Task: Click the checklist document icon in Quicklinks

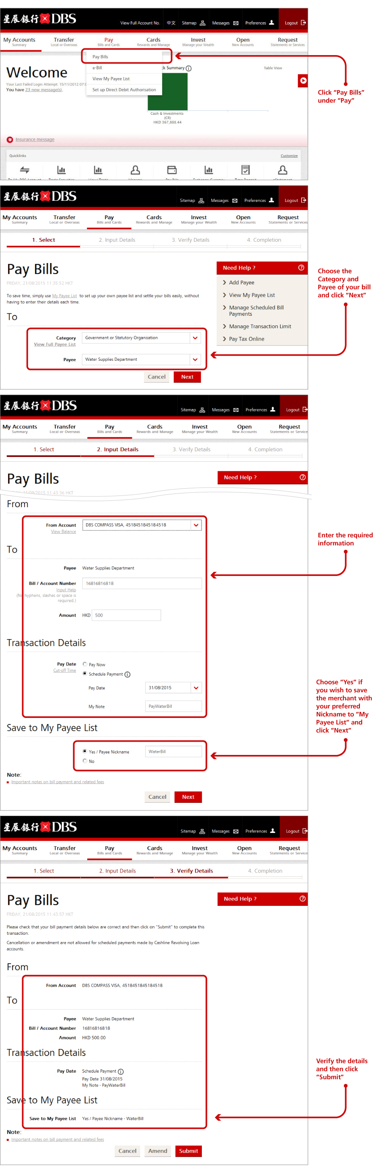Action: click(x=245, y=170)
